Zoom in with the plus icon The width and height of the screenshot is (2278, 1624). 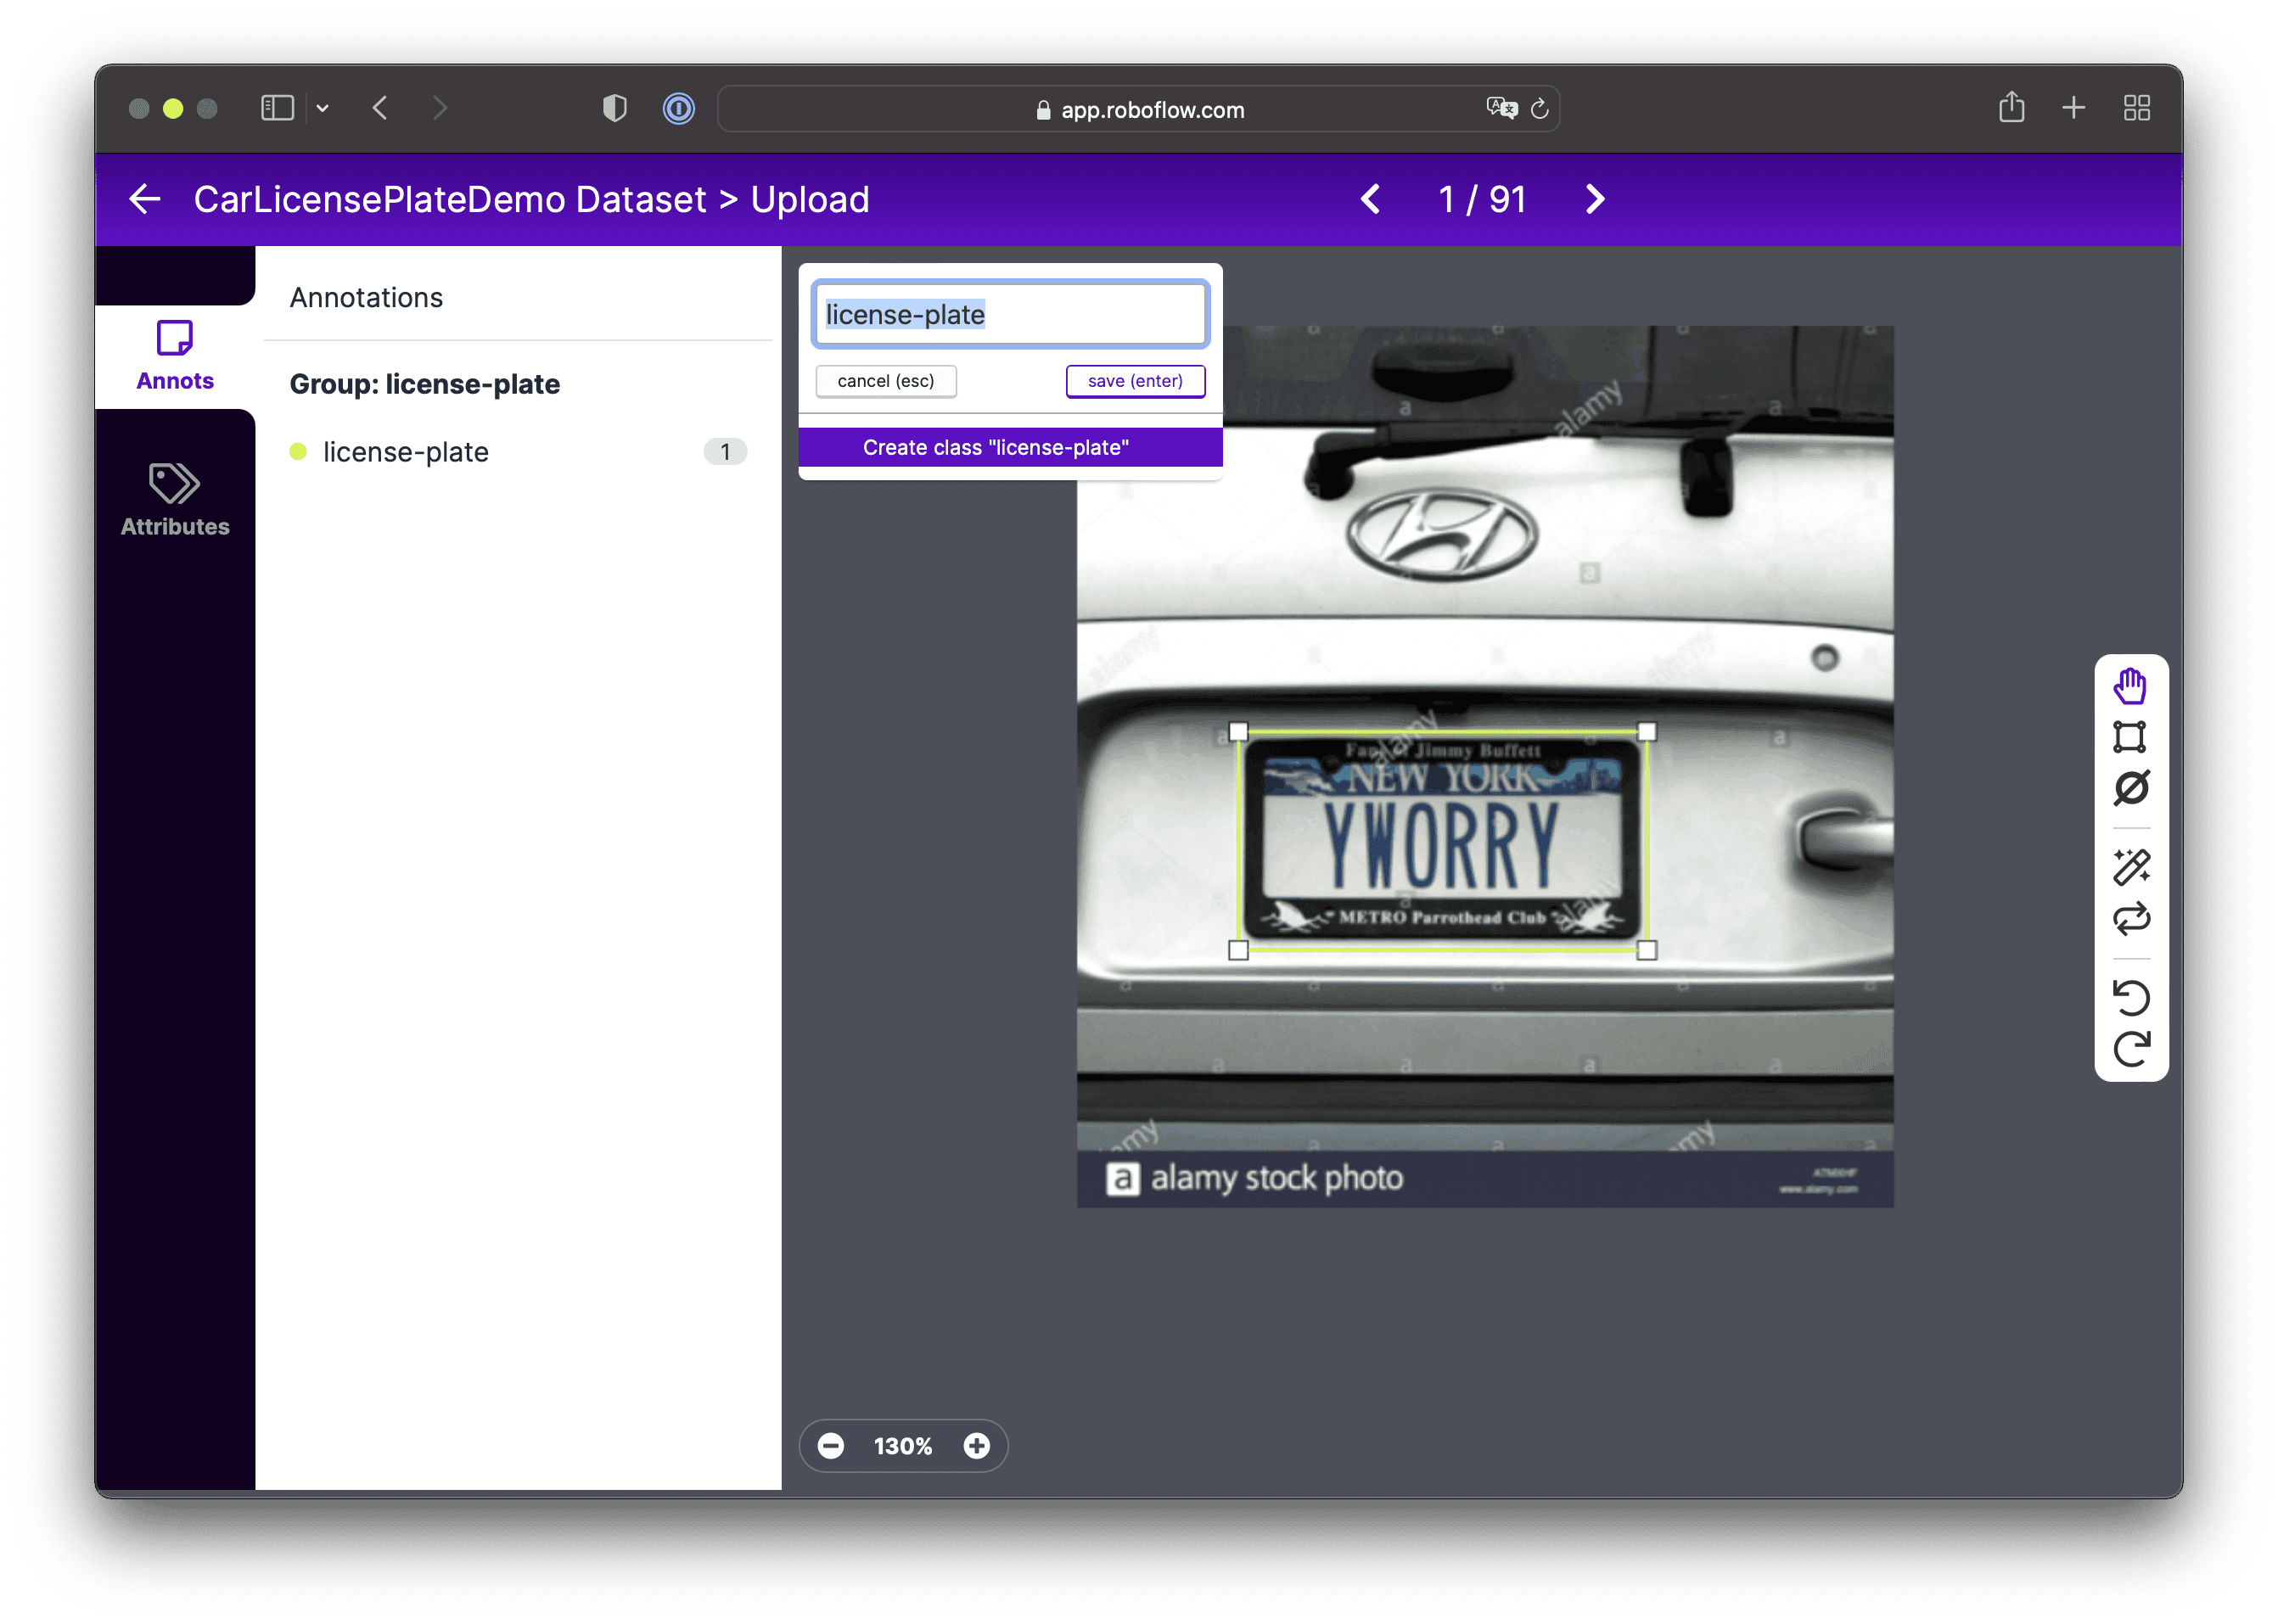(976, 1445)
